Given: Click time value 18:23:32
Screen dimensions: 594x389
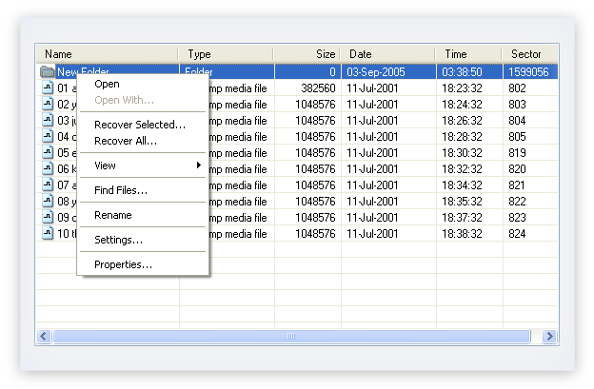Looking at the screenshot, I should coord(462,88).
